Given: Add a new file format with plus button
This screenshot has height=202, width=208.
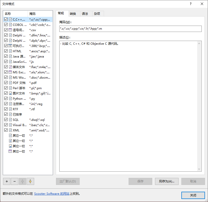Looking at the screenshot, I should point(7,181).
